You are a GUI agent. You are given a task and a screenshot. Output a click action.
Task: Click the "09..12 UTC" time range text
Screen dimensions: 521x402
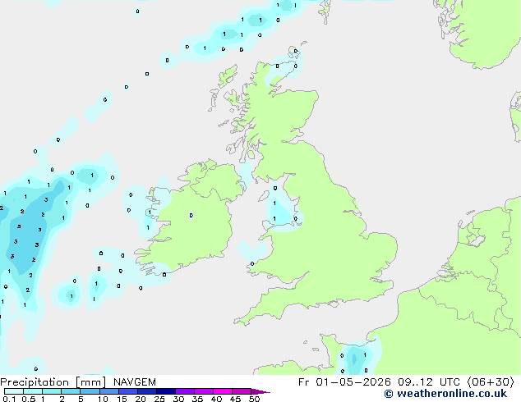pyautogui.click(x=429, y=382)
